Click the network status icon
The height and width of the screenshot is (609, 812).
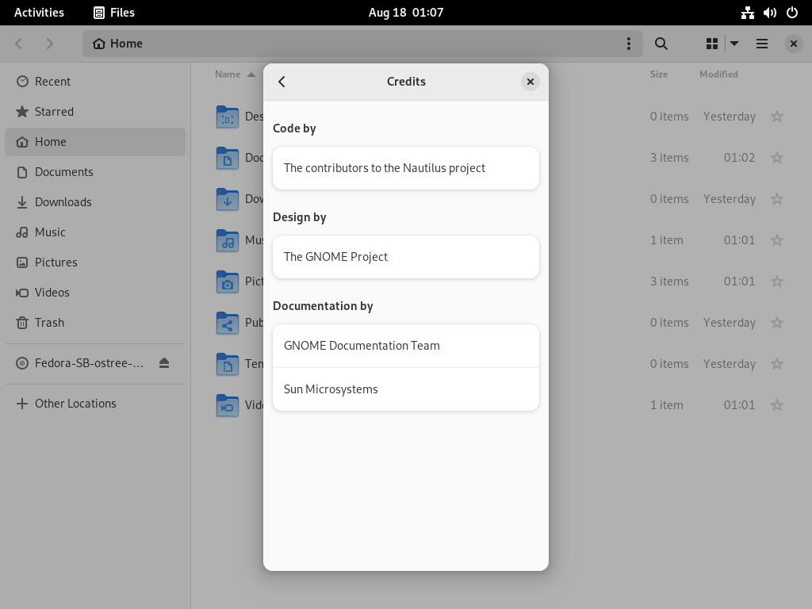coord(747,13)
